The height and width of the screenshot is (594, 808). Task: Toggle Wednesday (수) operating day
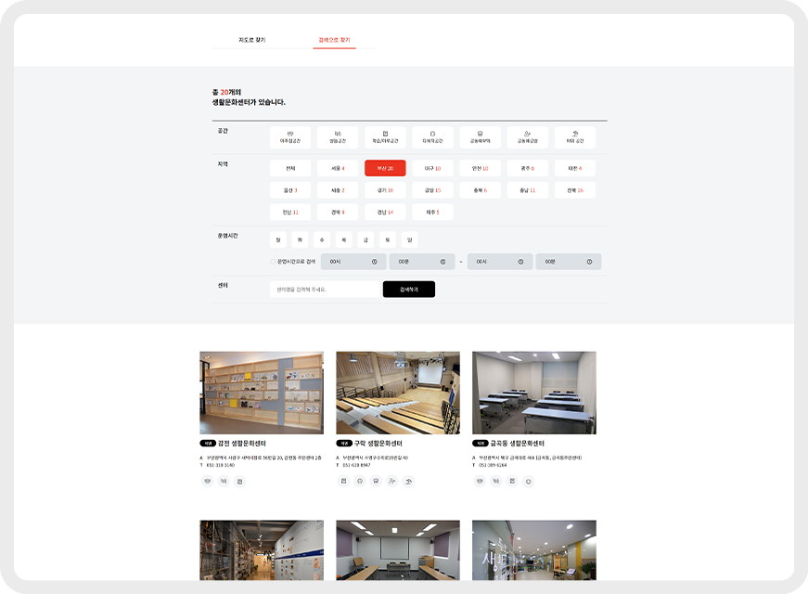[x=322, y=239]
